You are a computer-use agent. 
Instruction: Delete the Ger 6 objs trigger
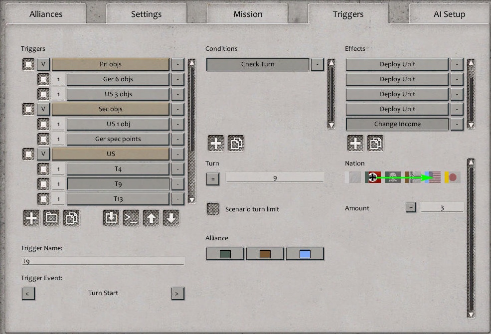click(177, 79)
